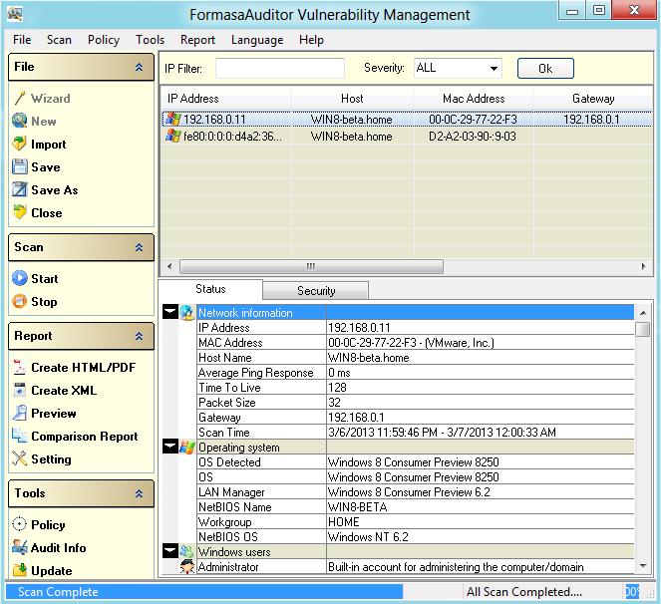The image size is (661, 604).
Task: Select the fe80:0:0:0:d4a2:36... row
Action: 407,137
